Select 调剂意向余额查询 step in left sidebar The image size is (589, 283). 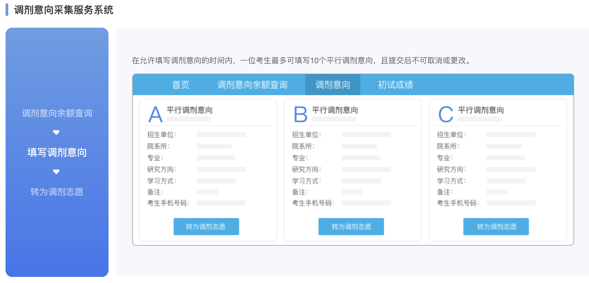[57, 113]
